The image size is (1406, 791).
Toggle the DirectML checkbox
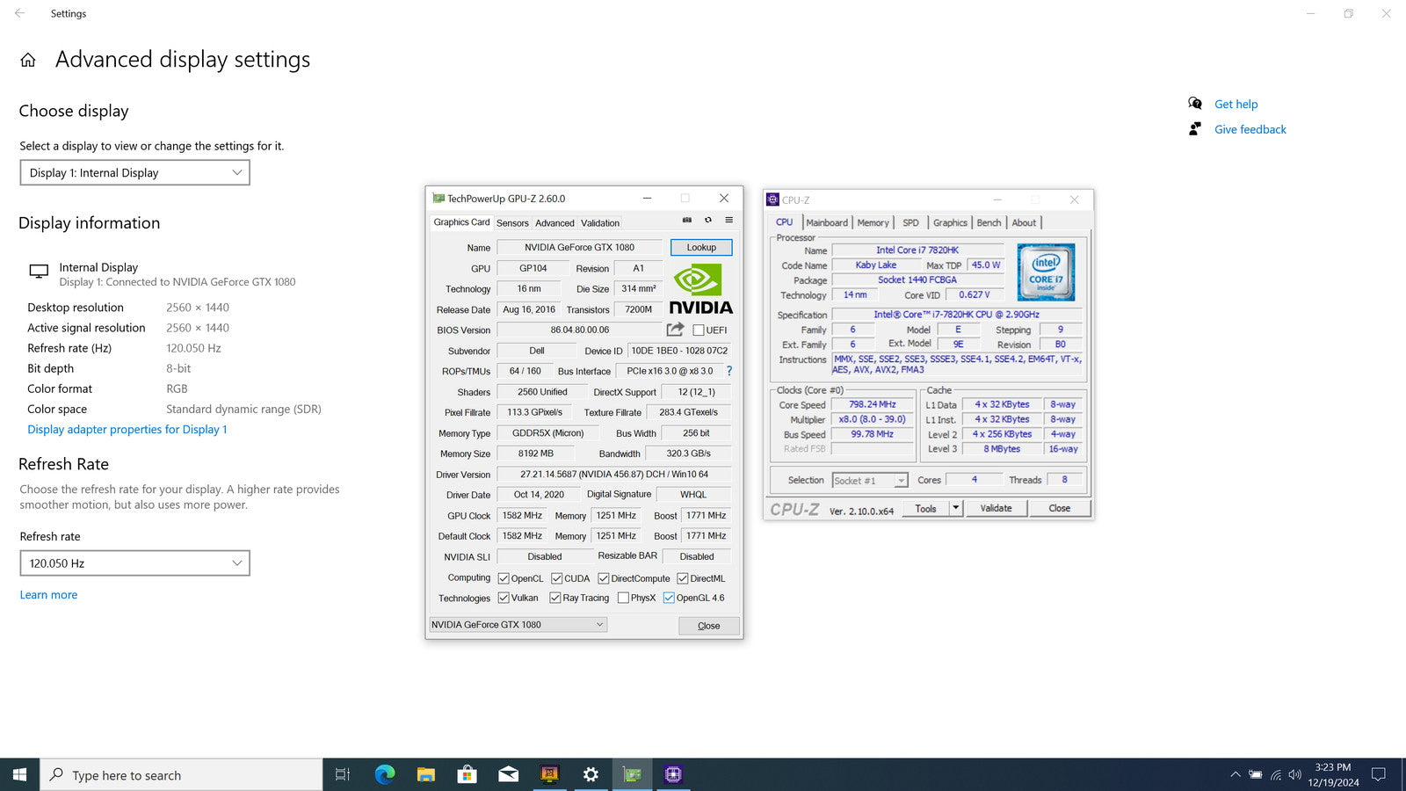pyautogui.click(x=683, y=578)
